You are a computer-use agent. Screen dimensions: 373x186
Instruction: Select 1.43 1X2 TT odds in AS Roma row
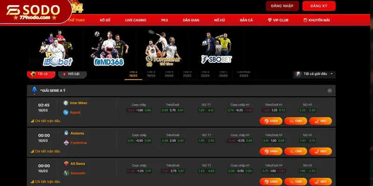(201, 171)
